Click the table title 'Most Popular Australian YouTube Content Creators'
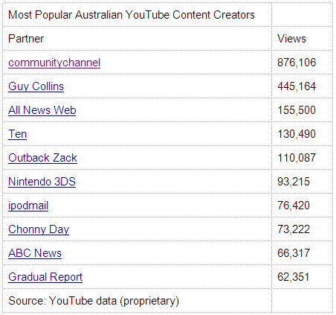Image resolution: width=336 pixels, height=315 pixels. click(x=132, y=15)
